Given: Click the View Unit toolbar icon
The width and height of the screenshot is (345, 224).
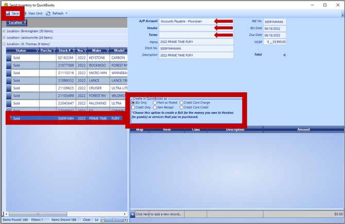Looking at the screenshot, I should [25, 13].
